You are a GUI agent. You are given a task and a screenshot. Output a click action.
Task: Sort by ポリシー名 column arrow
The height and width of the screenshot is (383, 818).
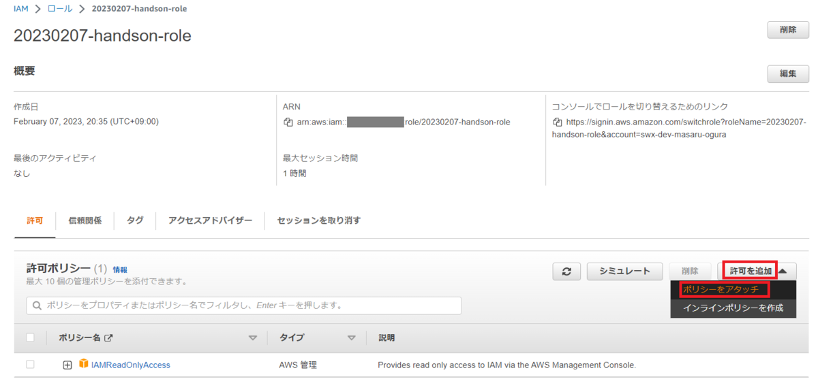pos(253,338)
